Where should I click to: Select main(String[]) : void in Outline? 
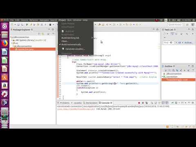178,80
